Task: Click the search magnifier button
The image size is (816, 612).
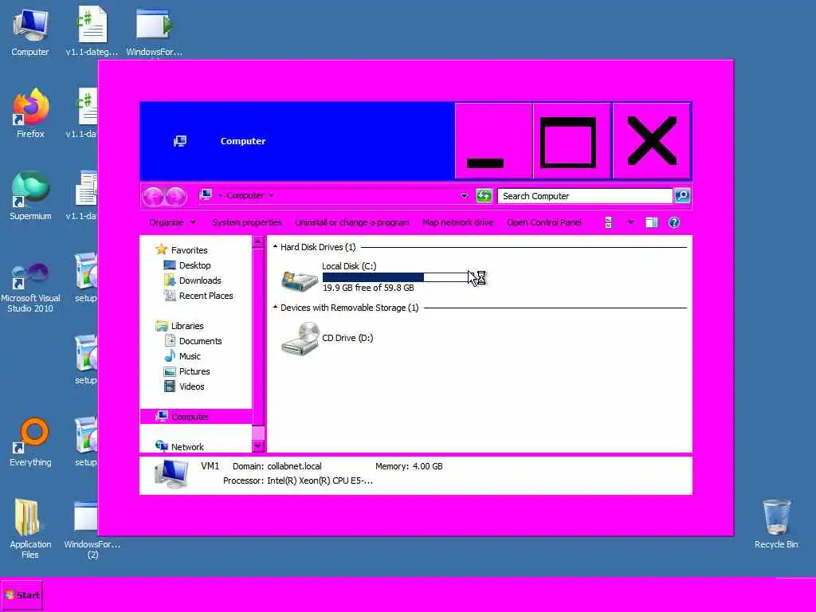Action: tap(682, 196)
